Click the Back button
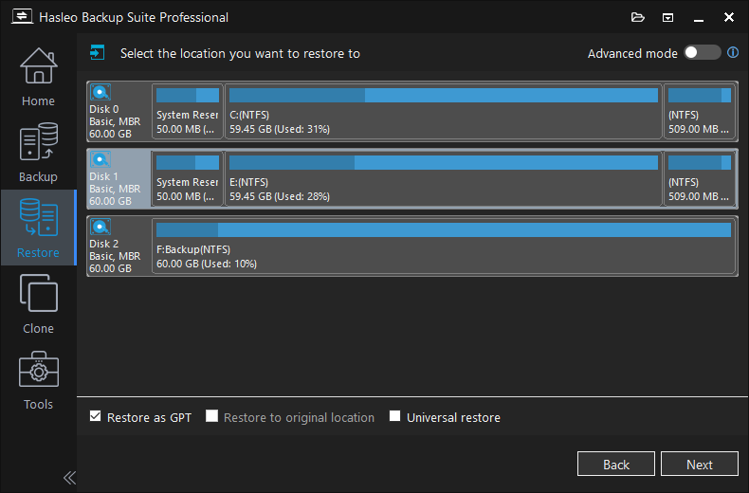This screenshot has width=749, height=493. pyautogui.click(x=615, y=464)
